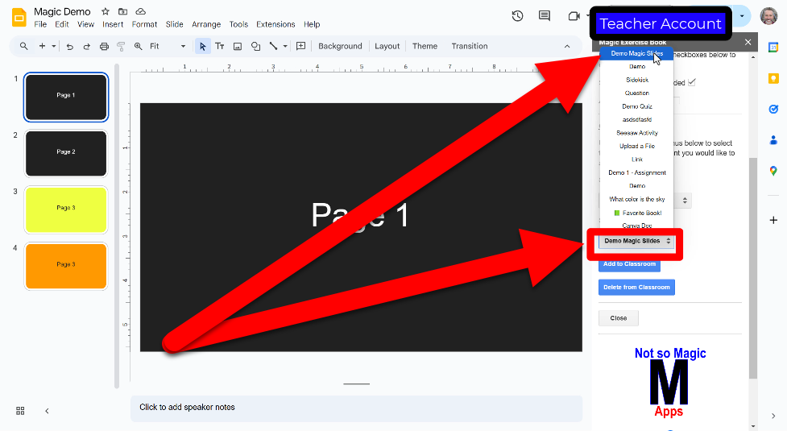Viewport: 787px width, 431px height.
Task: Open the Fit zoom level dropdown
Action: tap(168, 46)
